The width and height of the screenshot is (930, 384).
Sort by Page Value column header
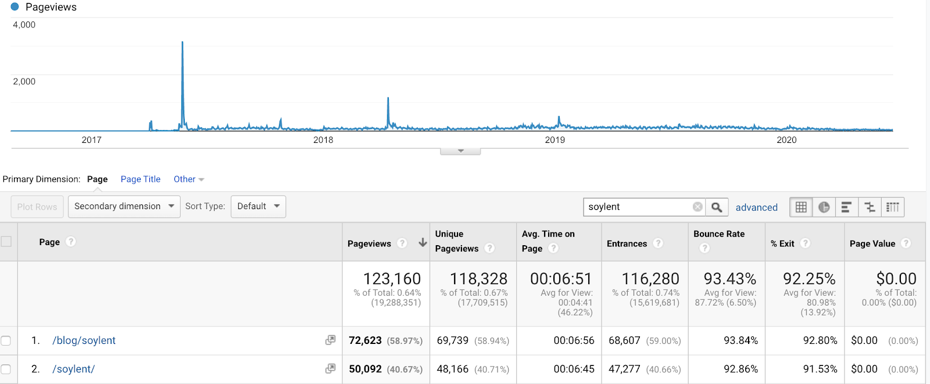coord(872,243)
